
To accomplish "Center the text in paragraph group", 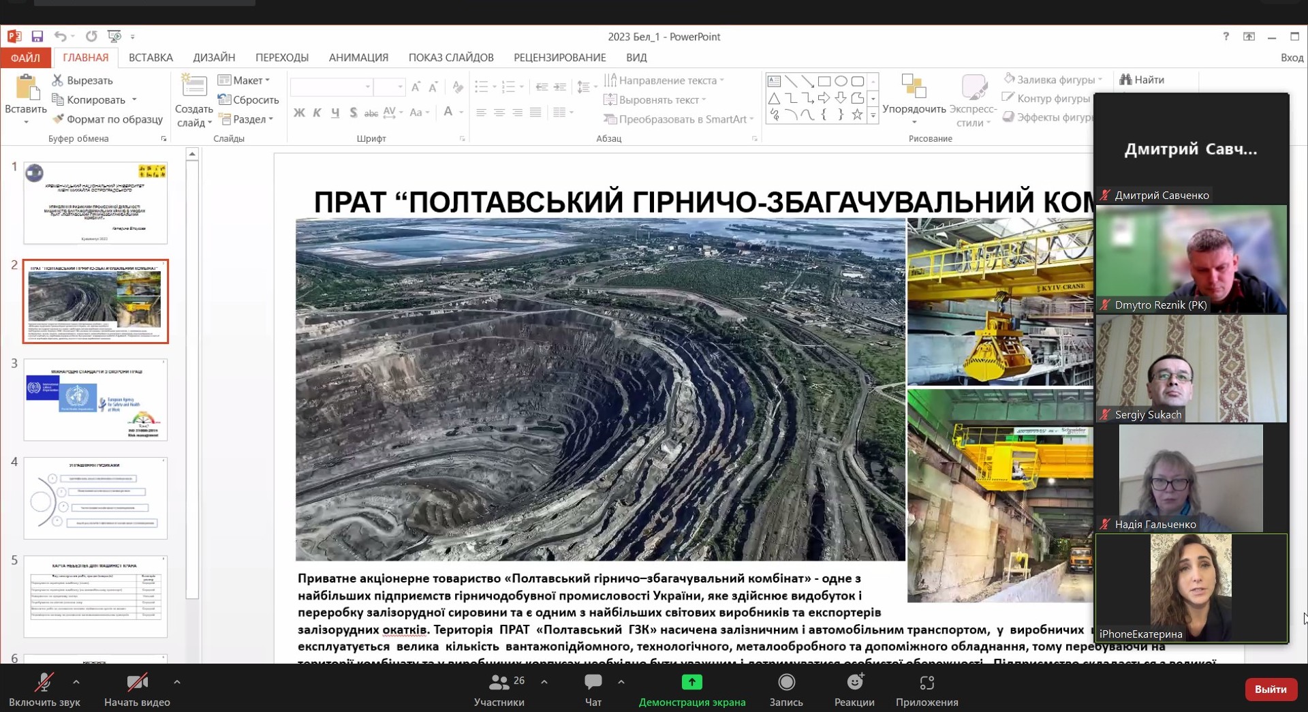I will pyautogui.click(x=499, y=112).
